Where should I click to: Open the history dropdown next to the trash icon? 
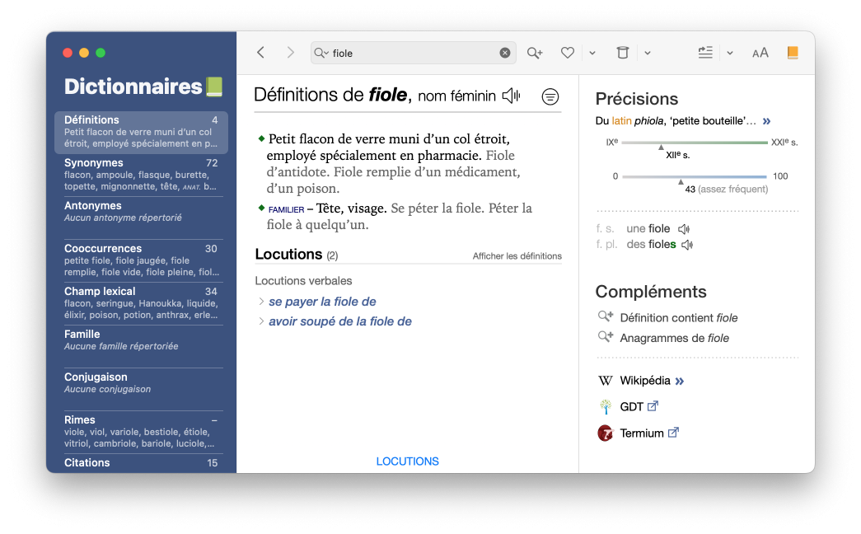point(648,53)
